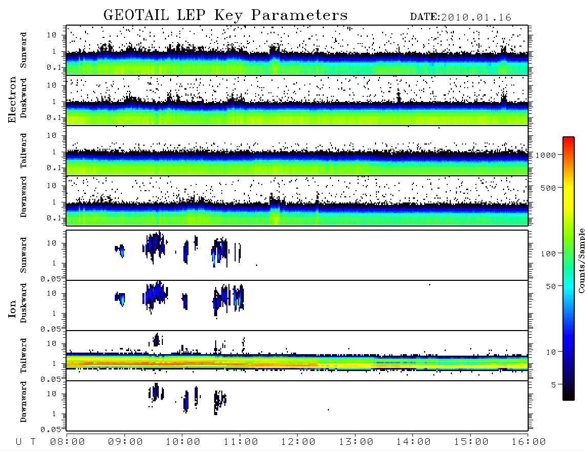Click the Ion 'Sunward' panel label
Viewport: 585px width, 451px height.
pos(24,255)
